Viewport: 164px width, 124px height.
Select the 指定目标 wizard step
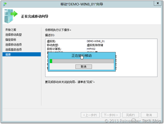(x=11, y=40)
